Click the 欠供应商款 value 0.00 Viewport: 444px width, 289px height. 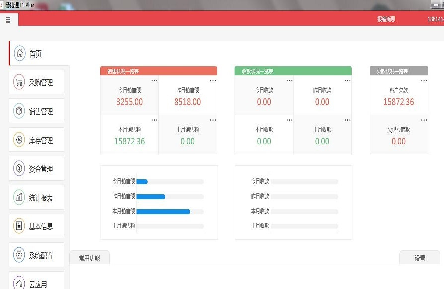(x=399, y=141)
